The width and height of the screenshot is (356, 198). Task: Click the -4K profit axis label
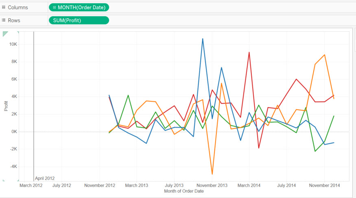pos(13,166)
